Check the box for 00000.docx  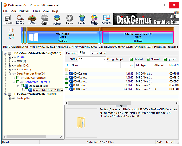[67, 73]
